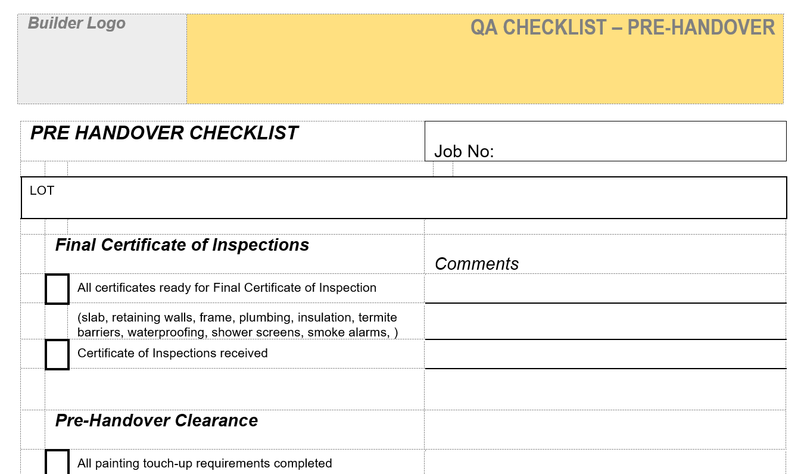Viewport: 804px width, 474px height.
Task: Tick the 'All certificates ready' checkbox
Action: (57, 289)
